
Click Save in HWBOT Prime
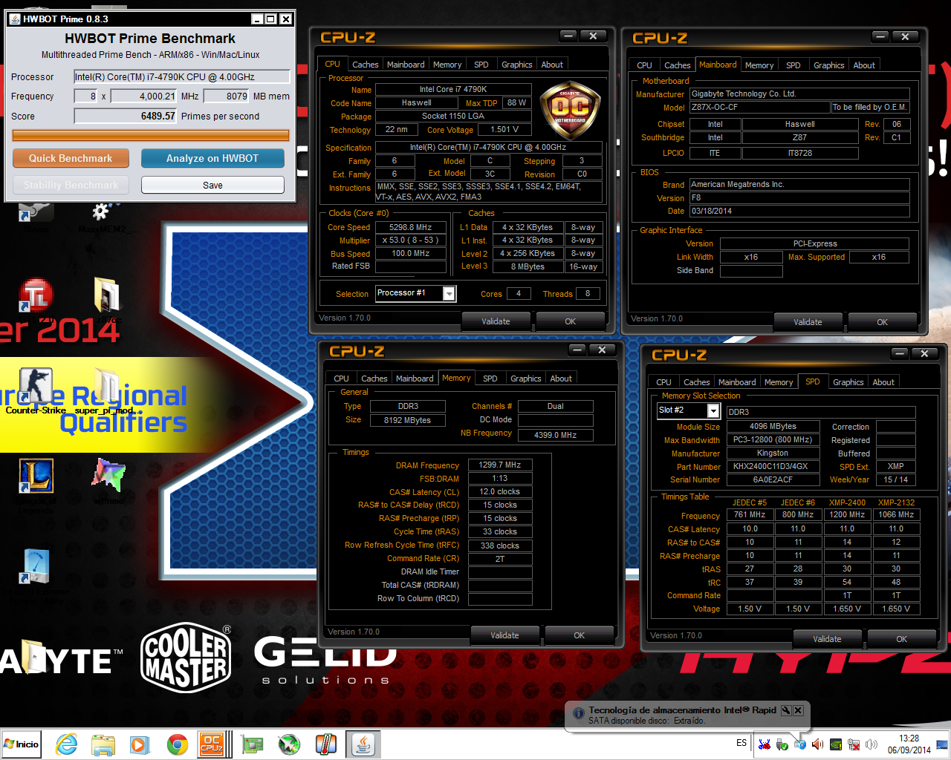(x=212, y=185)
